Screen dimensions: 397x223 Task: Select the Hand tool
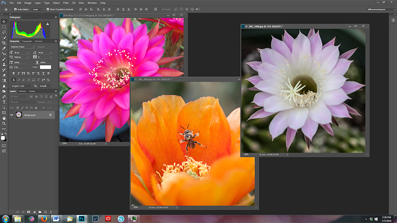coord(4,118)
